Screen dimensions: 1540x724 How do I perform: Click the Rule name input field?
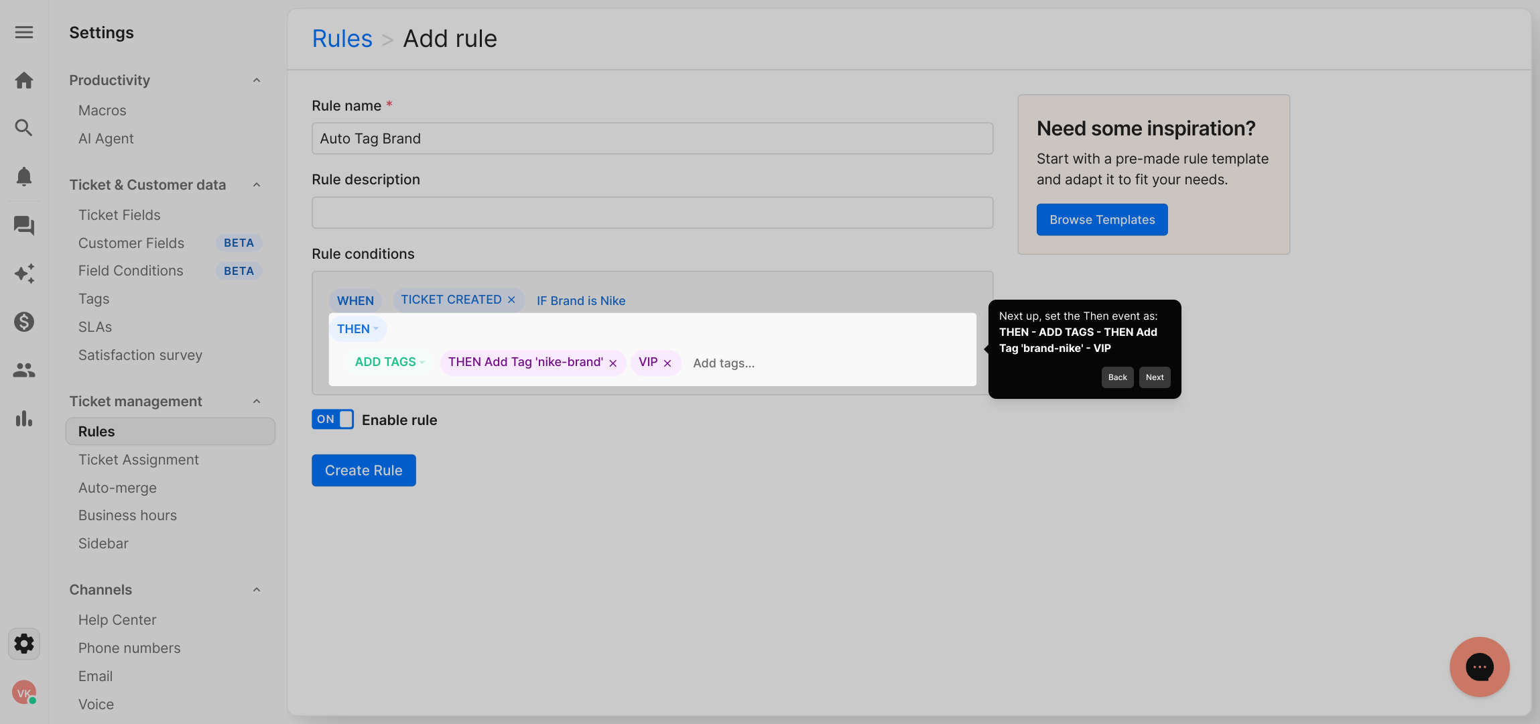[653, 139]
